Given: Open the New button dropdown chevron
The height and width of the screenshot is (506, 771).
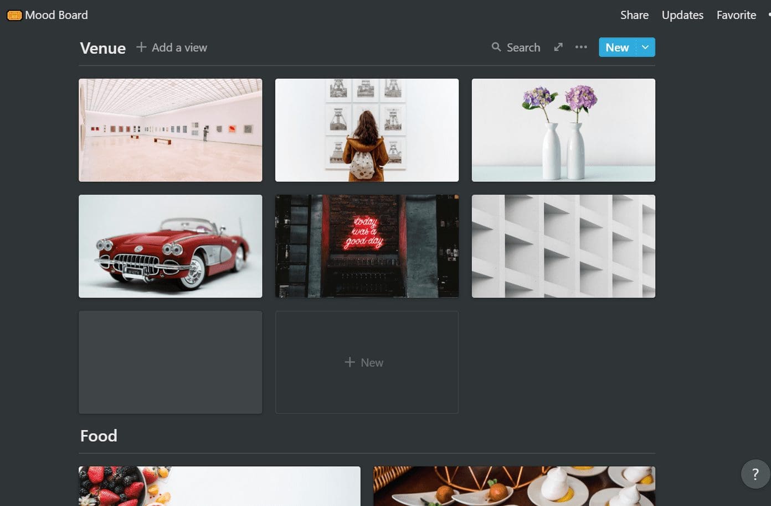Looking at the screenshot, I should point(645,48).
